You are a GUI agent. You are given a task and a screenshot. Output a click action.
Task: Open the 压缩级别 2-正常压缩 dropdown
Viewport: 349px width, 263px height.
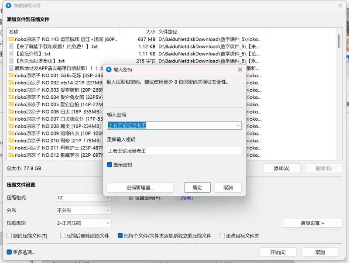point(84,223)
